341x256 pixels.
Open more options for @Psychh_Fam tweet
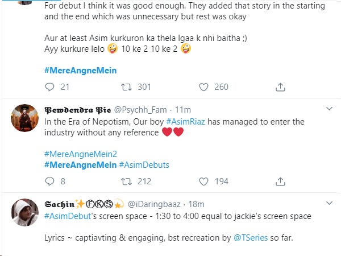point(330,109)
